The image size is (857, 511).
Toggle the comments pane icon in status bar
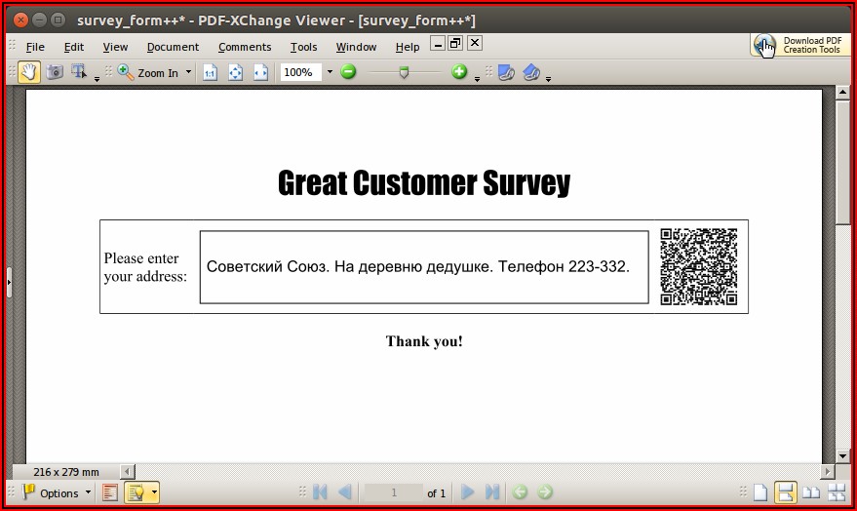[136, 492]
